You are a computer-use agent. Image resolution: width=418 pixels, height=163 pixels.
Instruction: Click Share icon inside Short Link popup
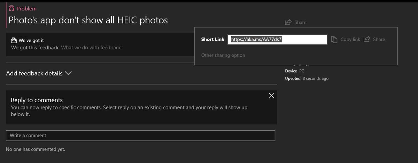click(x=367, y=40)
